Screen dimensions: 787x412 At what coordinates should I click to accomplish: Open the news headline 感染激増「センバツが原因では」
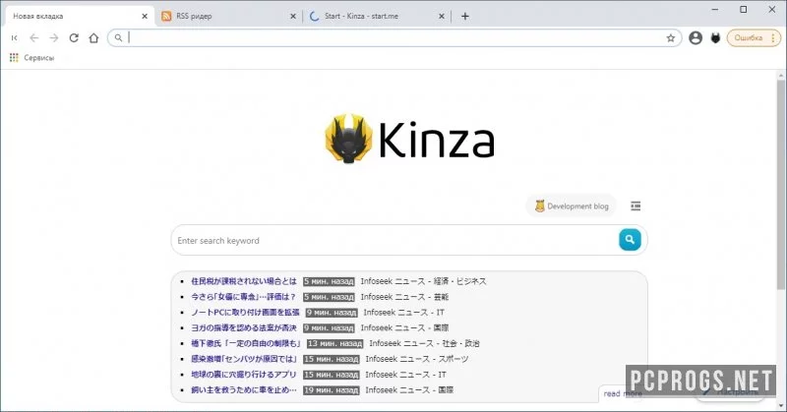[244, 359]
